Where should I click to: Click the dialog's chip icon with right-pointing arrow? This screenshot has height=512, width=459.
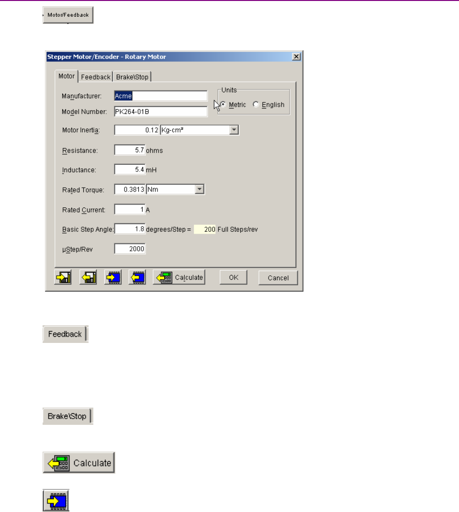[113, 277]
